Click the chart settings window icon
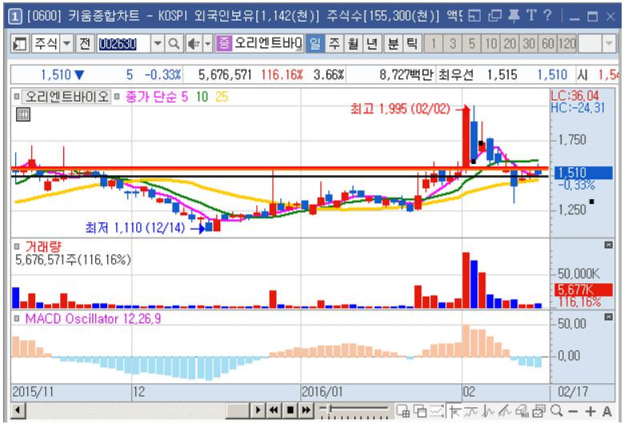Viewport: 624px width, 424px height. point(539,411)
